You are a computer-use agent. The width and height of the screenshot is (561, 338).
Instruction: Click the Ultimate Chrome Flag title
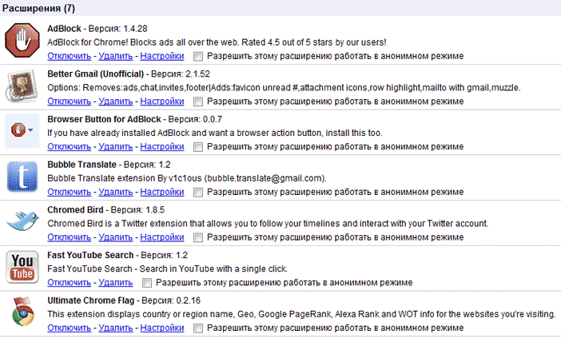pyautogui.click(x=91, y=300)
